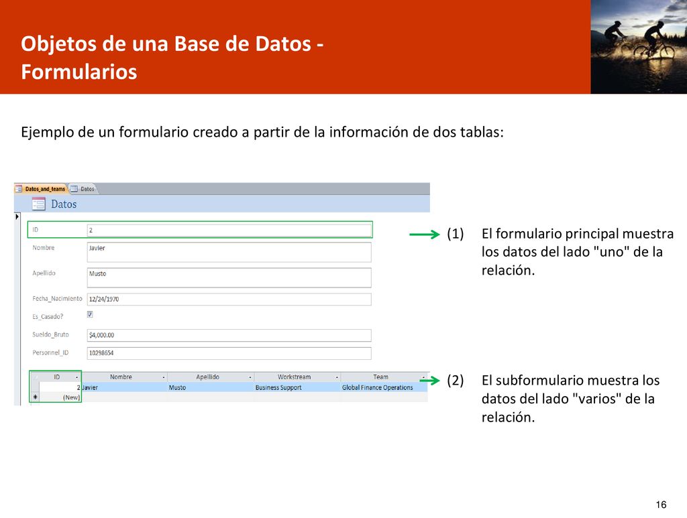
Task: Click into the ID field containing 2
Action: (229, 230)
